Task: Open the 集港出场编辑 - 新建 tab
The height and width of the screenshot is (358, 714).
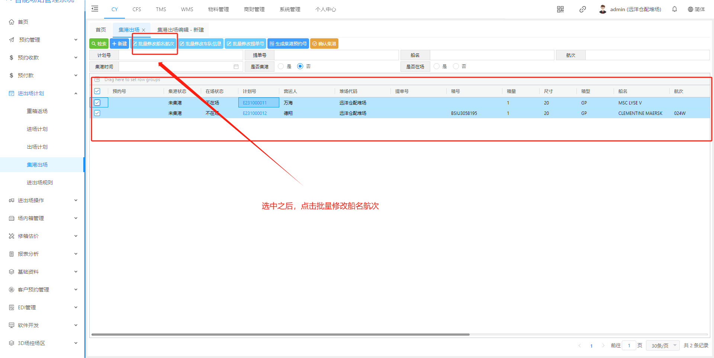Action: pyautogui.click(x=180, y=30)
